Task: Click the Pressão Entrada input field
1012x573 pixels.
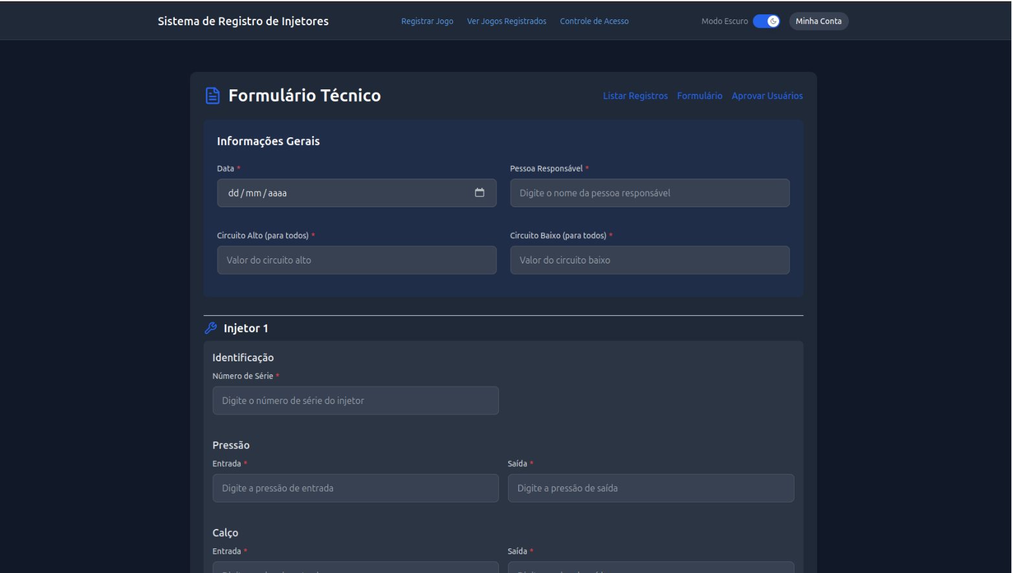Action: 355,488
